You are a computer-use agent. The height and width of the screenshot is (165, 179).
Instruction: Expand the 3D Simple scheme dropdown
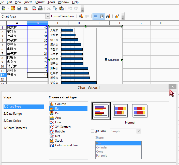coord(139,131)
